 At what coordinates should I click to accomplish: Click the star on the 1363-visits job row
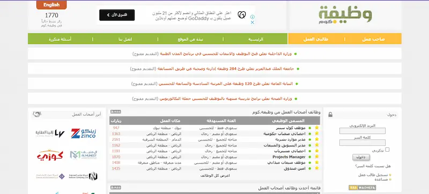pos(317,133)
